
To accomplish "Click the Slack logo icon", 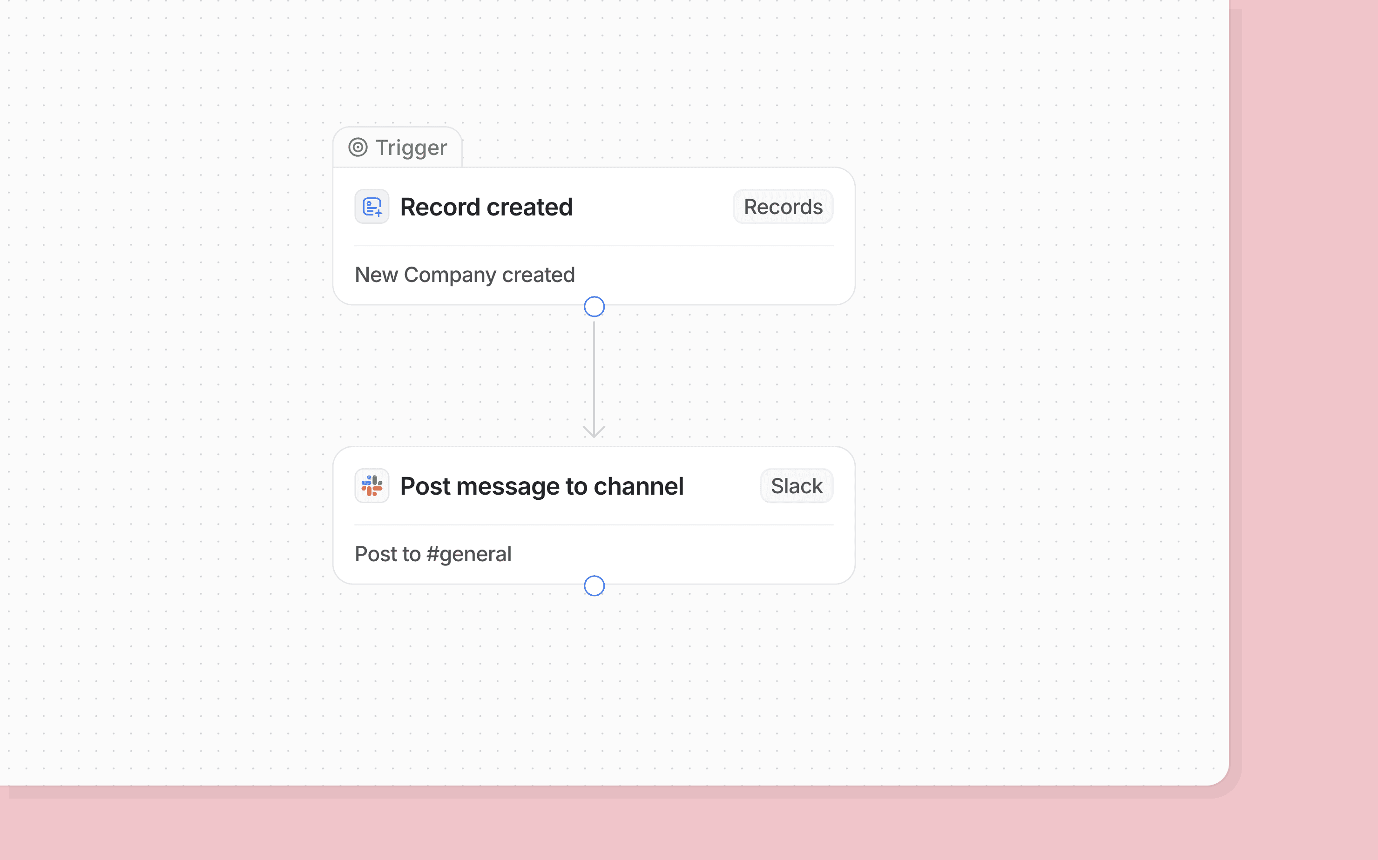I will point(372,486).
